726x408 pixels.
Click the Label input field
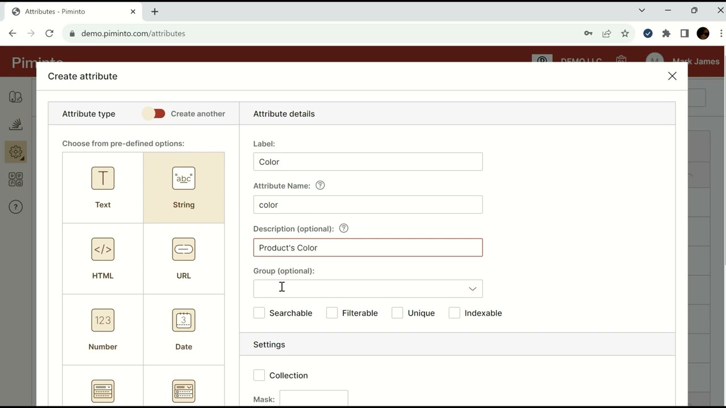[368, 161]
